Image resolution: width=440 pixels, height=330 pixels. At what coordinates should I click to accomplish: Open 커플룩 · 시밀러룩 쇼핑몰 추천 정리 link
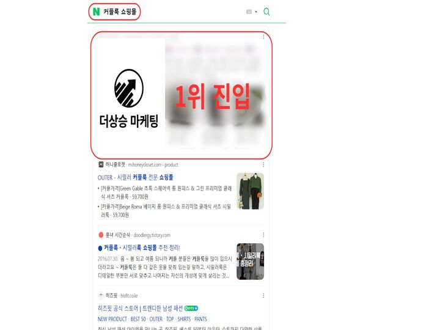[142, 248]
